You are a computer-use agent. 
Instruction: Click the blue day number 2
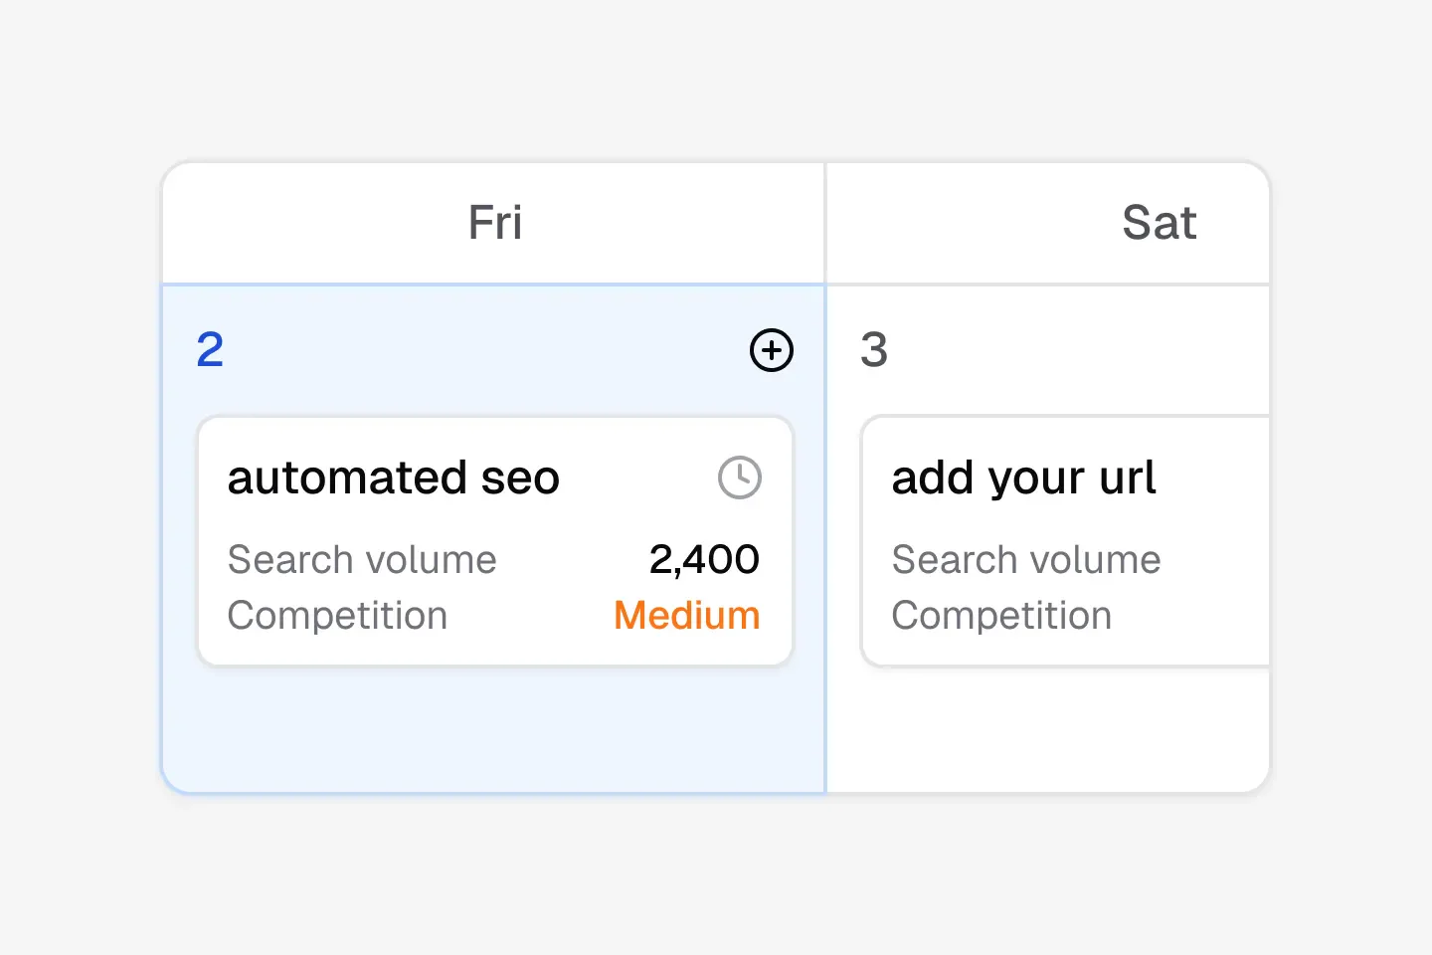[209, 350]
